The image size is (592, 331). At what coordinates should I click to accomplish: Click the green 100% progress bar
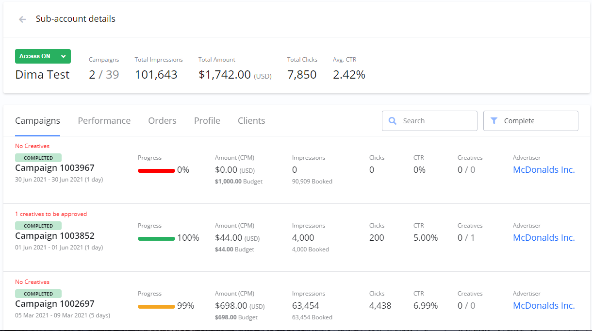coord(156,238)
